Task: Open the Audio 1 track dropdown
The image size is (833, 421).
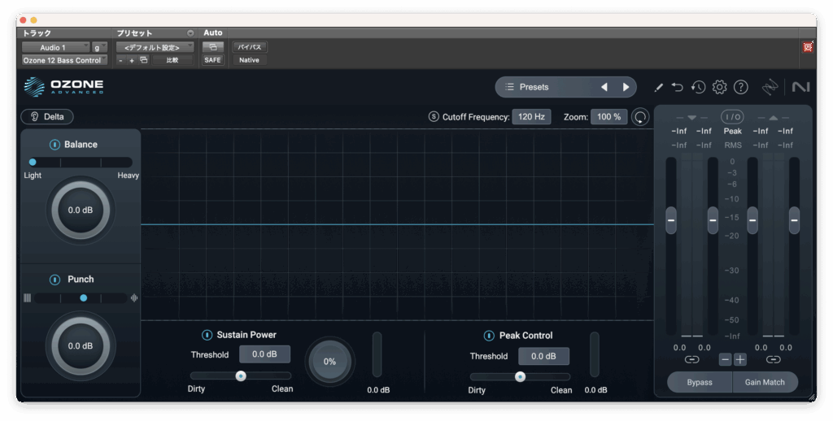Action: (55, 48)
